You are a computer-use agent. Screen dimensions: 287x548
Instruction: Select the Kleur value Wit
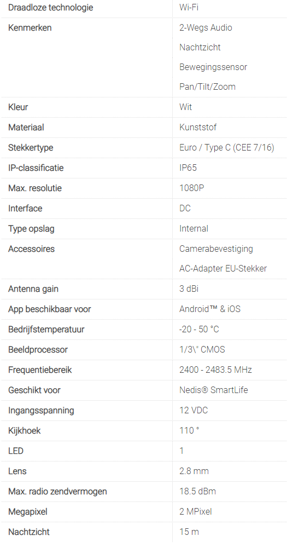pos(186,107)
